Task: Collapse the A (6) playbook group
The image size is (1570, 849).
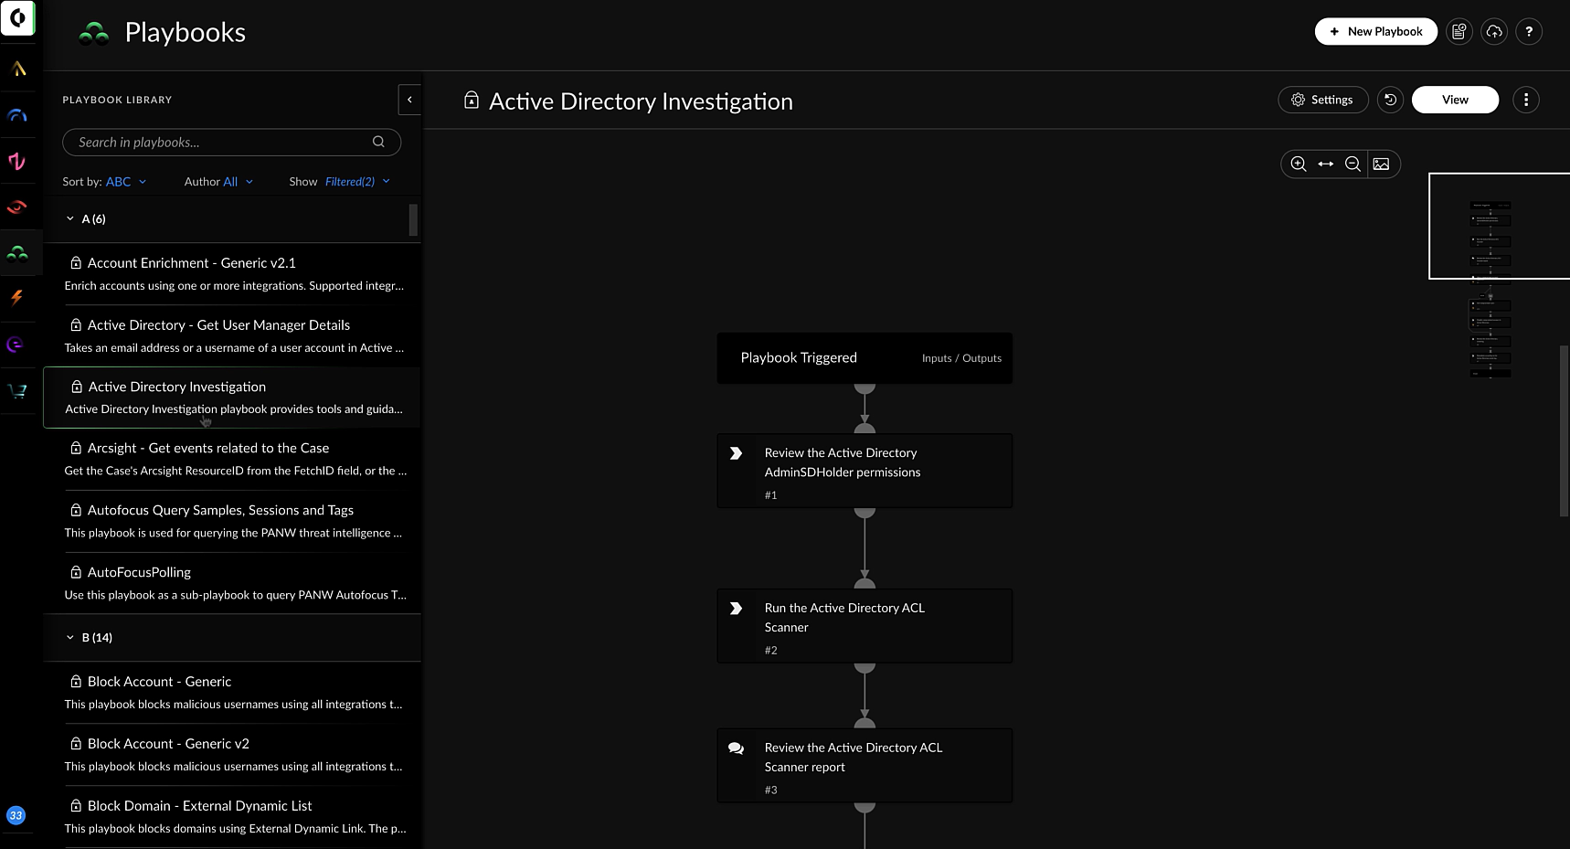Action: pyautogui.click(x=70, y=219)
